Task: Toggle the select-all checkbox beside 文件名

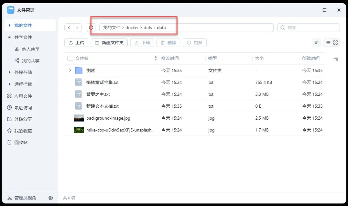Action: (70, 58)
